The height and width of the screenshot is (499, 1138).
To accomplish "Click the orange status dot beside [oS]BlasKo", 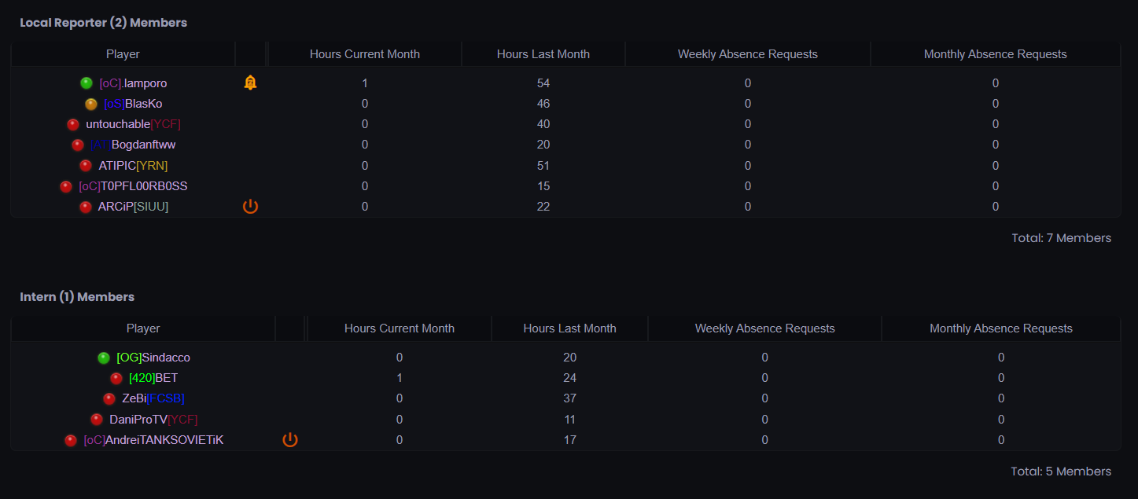I will coord(91,104).
